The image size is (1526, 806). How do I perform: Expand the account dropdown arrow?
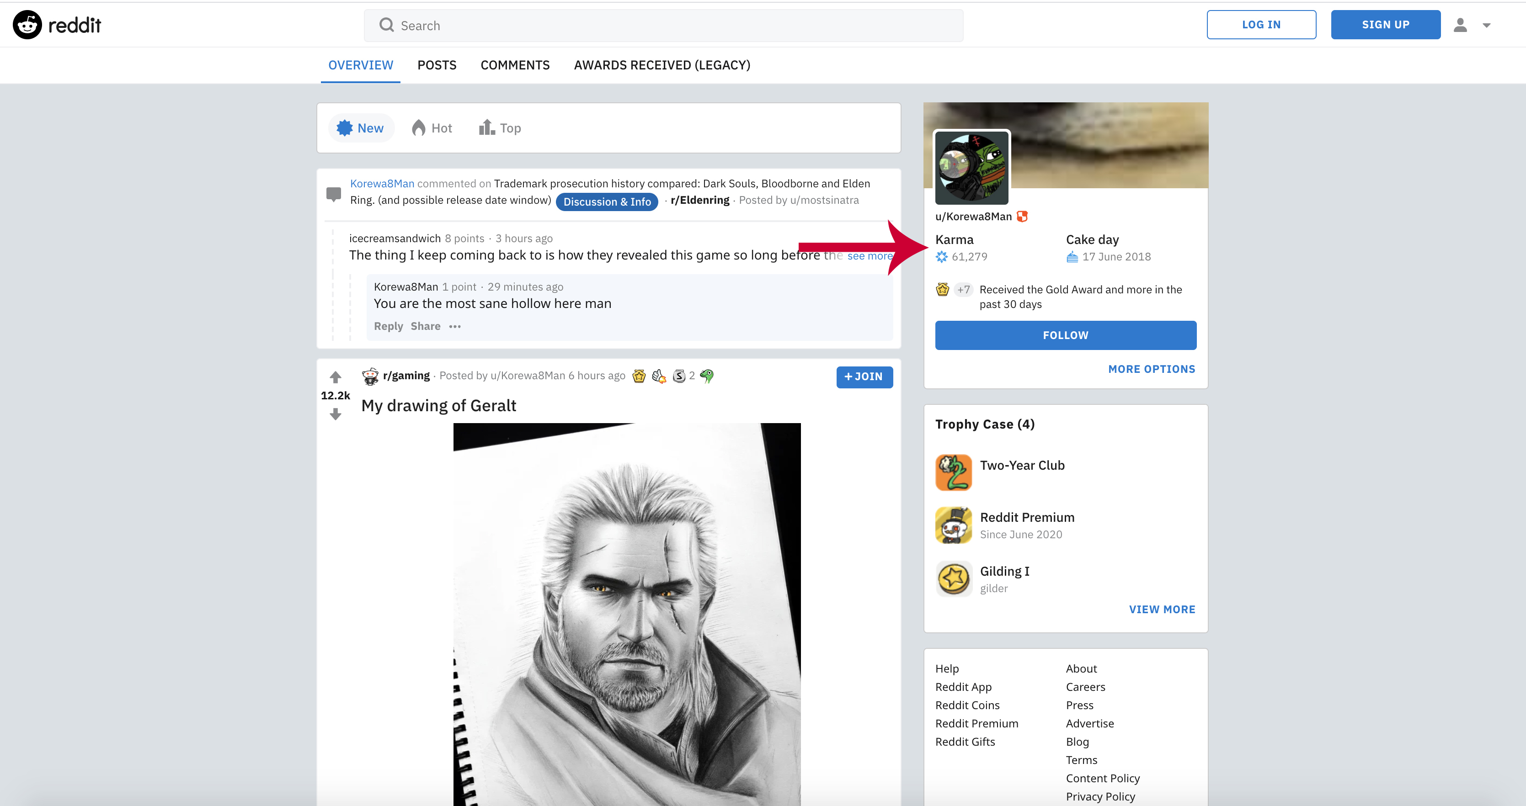point(1486,26)
